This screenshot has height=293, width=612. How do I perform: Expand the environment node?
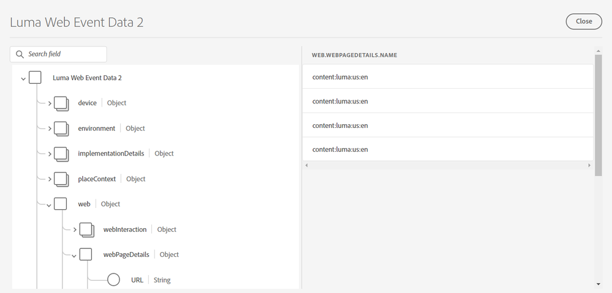pos(50,128)
